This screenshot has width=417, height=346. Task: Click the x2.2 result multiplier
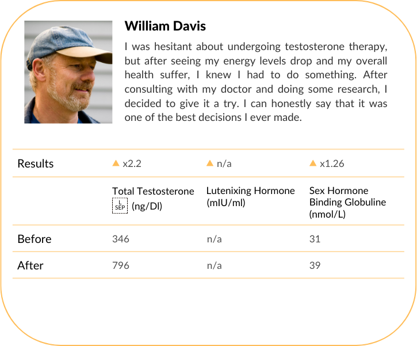coord(132,164)
